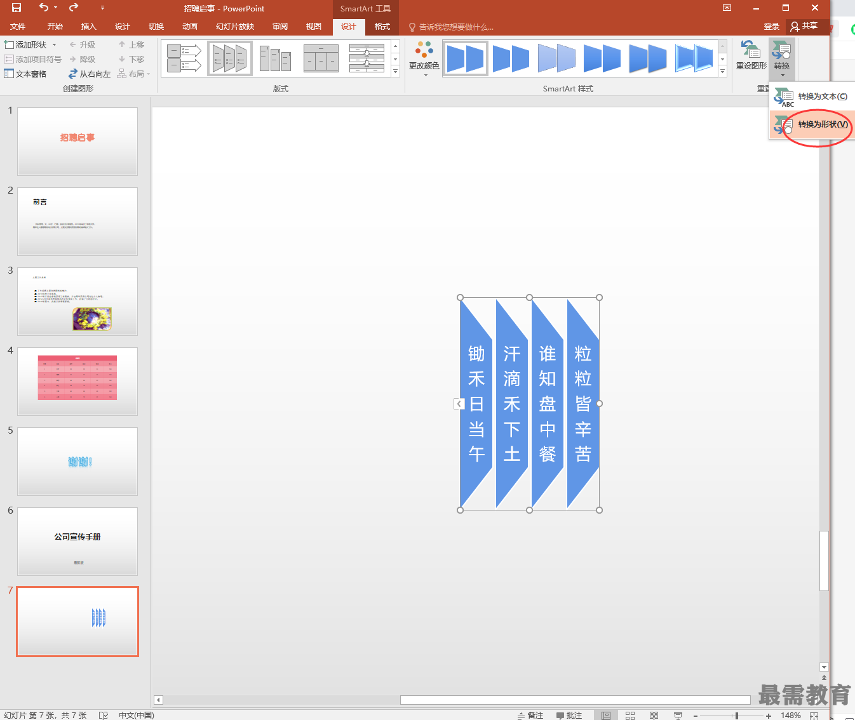The width and height of the screenshot is (855, 720).
Task: Open the SmartArt 格式 tab
Action: pyautogui.click(x=382, y=27)
